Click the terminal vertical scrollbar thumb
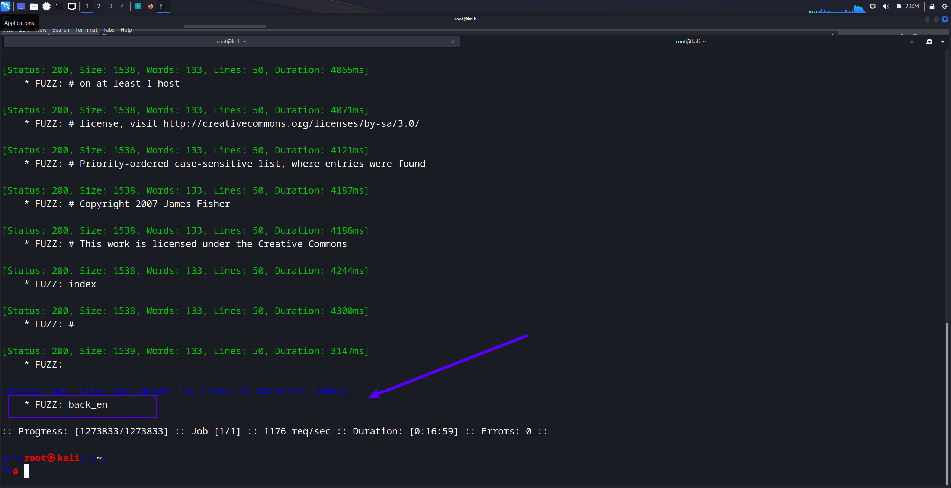Viewport: 951px width, 488px height. 947,404
